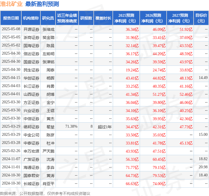Select value 34.10亿 for 兴业证券
The height and width of the screenshot is (196, 209).
pos(132,110)
